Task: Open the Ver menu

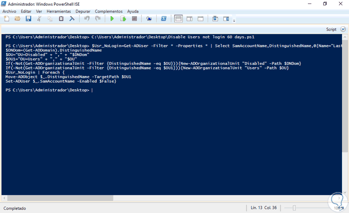Action: (39, 11)
